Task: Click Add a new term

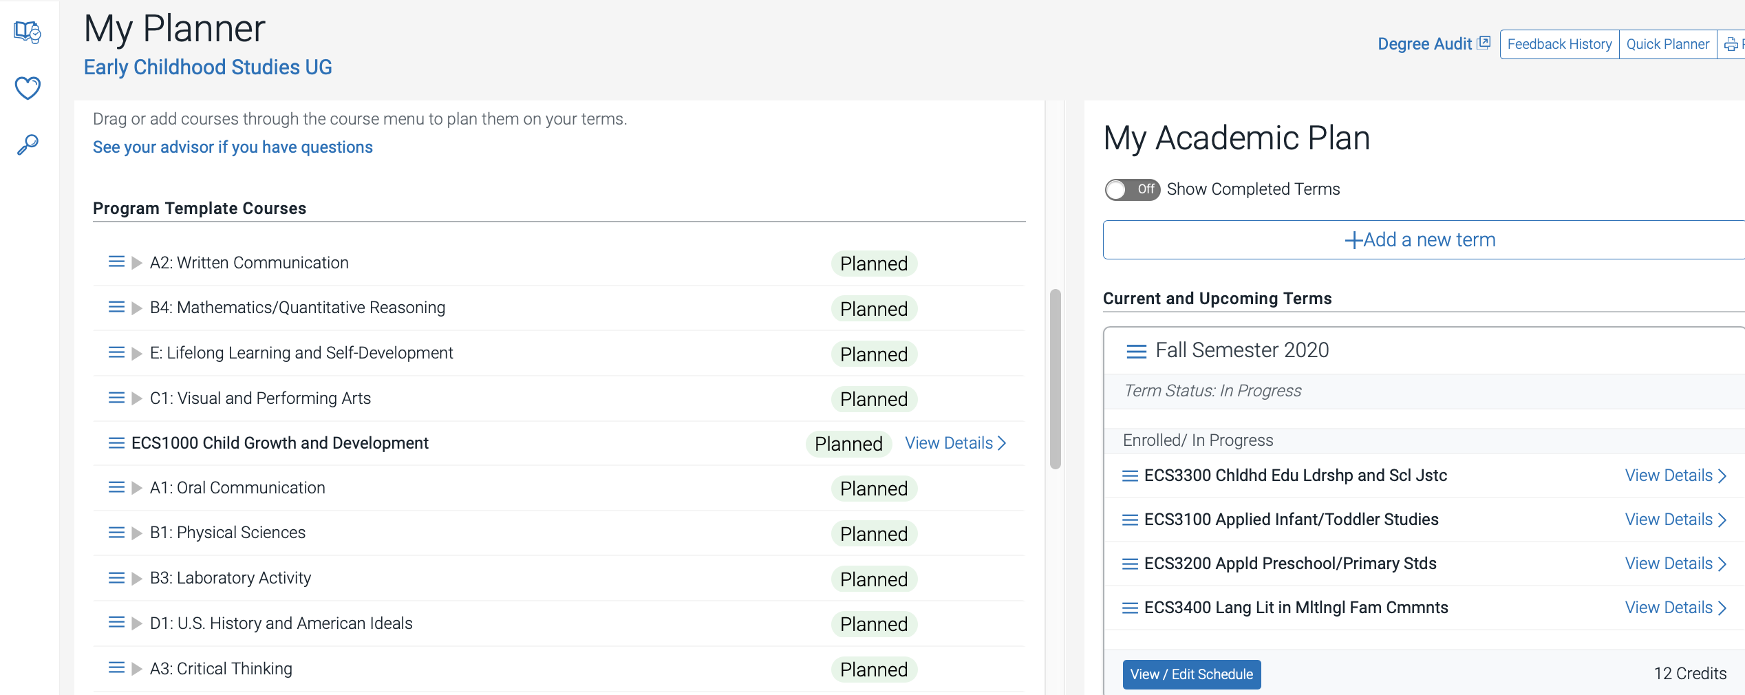Action: tap(1420, 239)
